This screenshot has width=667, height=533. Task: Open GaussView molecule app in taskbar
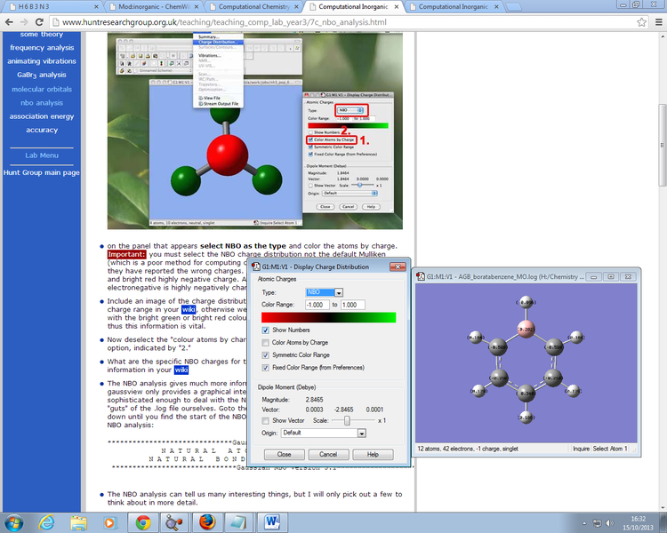point(173,522)
